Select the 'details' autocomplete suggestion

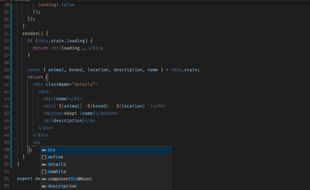point(106,164)
